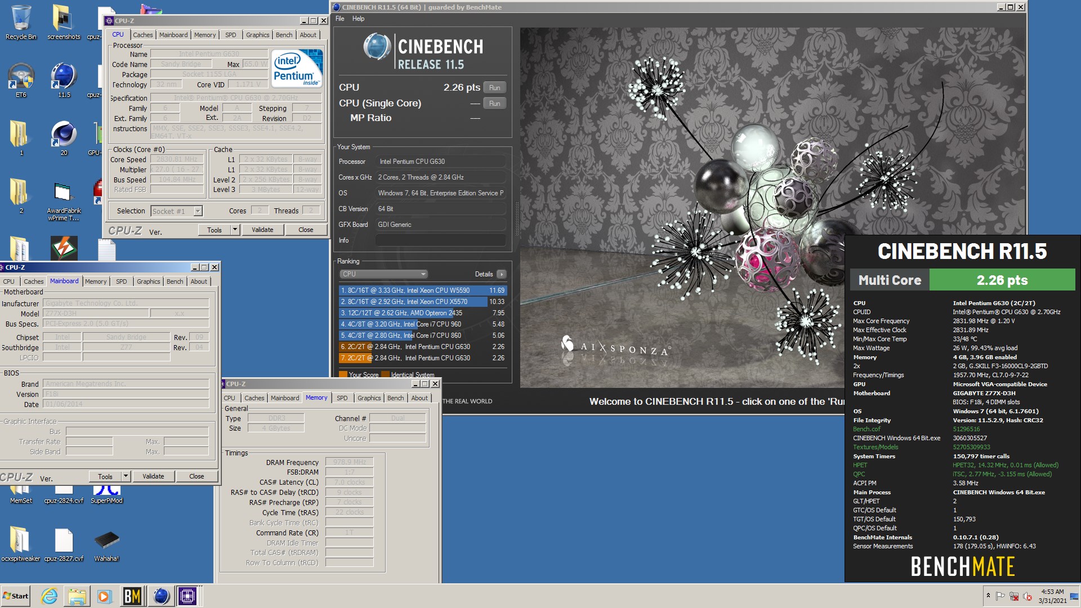Run the CPU benchmark in Cinebench
Viewport: 1081px width, 608px height.
[494, 88]
